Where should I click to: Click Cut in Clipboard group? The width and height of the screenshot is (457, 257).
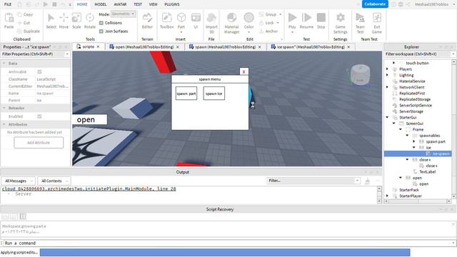(24, 23)
